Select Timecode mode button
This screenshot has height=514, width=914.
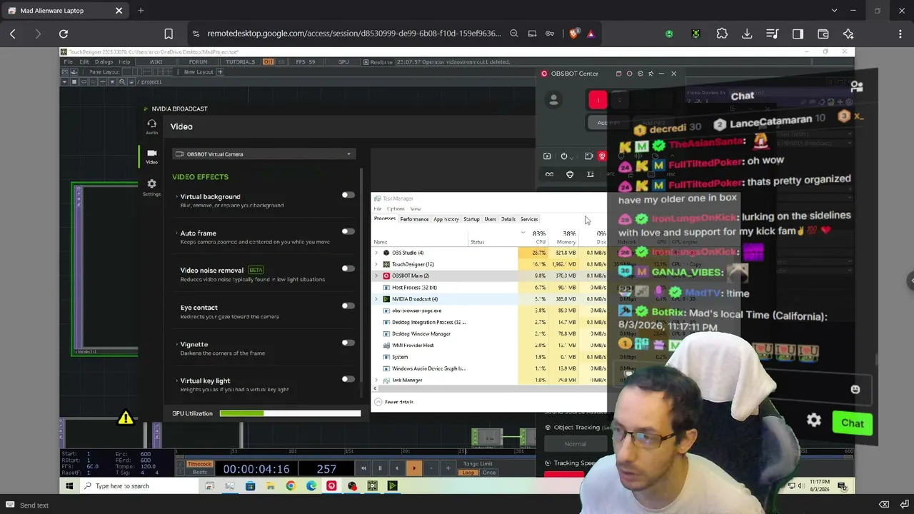(200, 464)
